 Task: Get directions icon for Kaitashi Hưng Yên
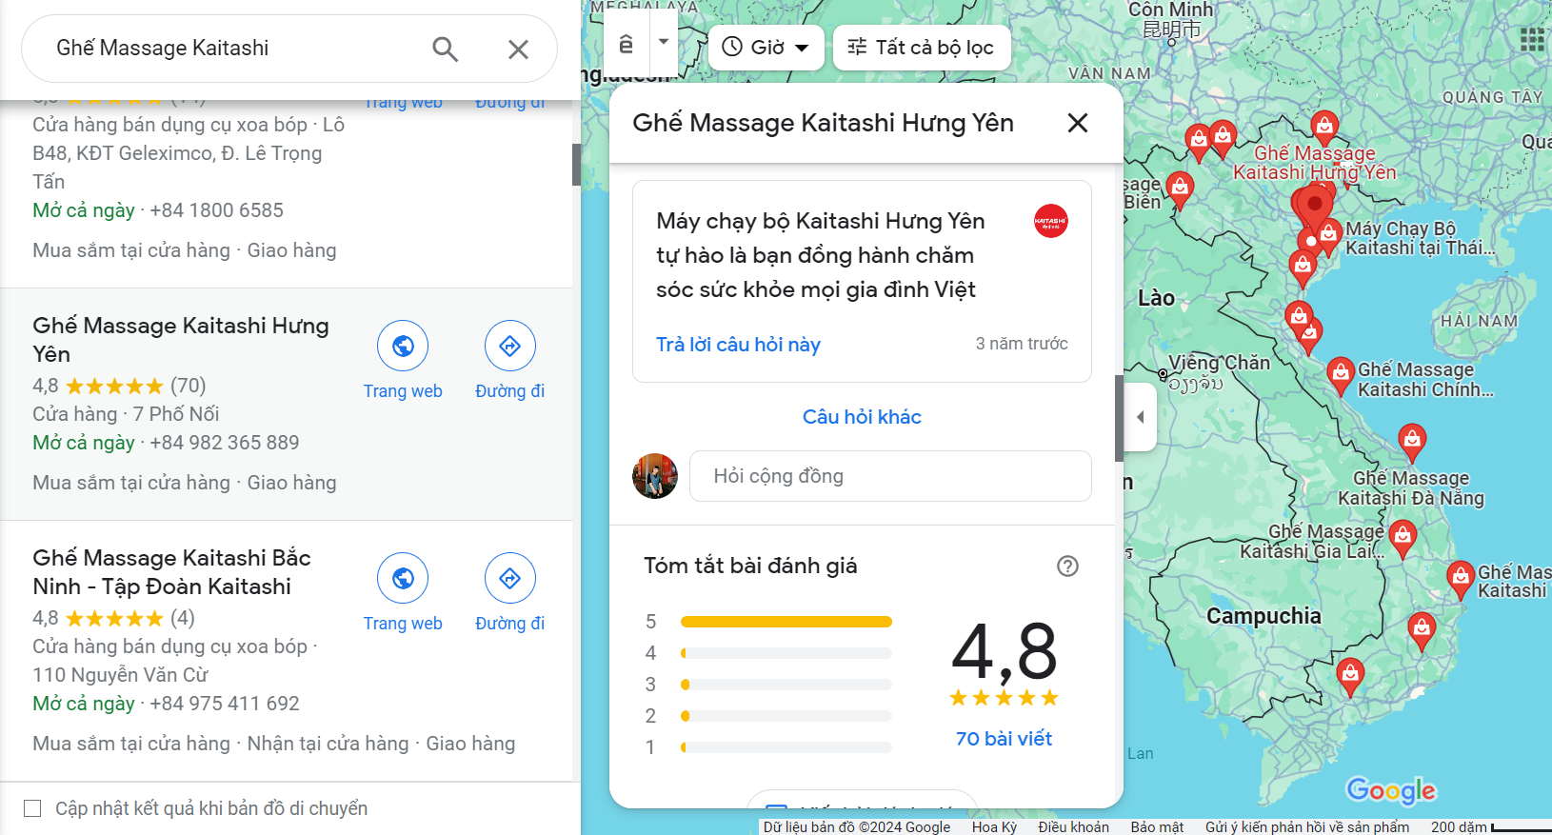510,346
